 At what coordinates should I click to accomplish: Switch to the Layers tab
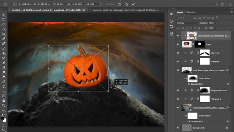[180, 12]
